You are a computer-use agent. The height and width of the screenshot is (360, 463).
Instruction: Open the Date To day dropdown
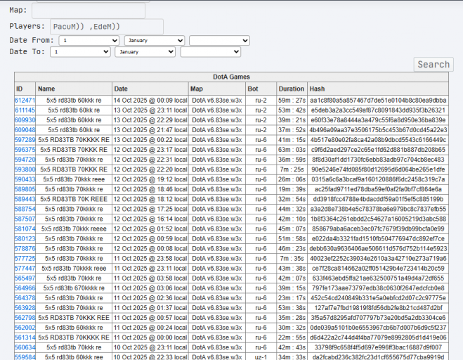pyautogui.click(x=80, y=52)
